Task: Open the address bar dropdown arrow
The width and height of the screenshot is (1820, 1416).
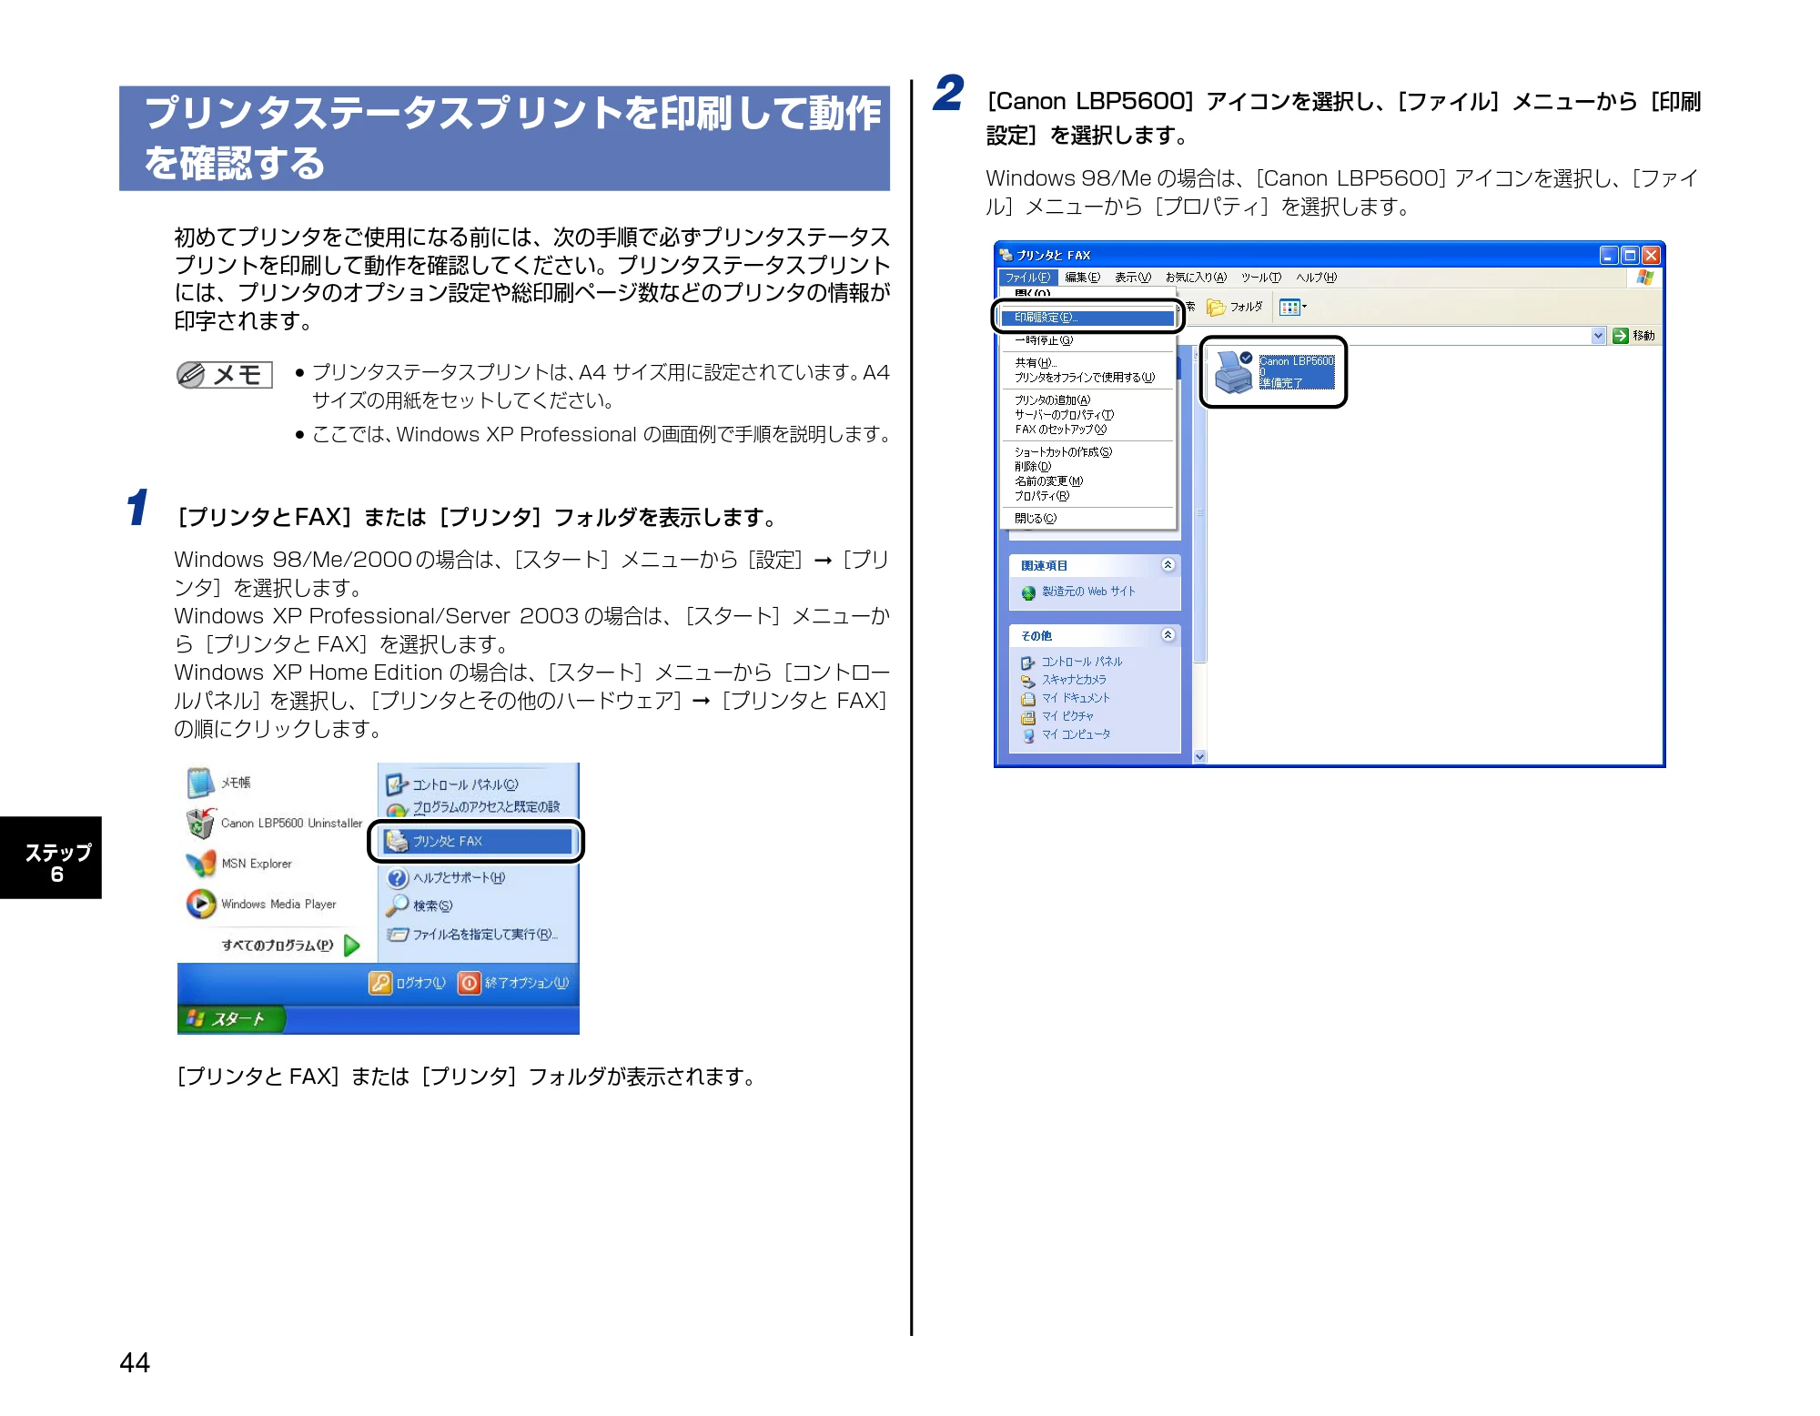Action: tap(1598, 336)
